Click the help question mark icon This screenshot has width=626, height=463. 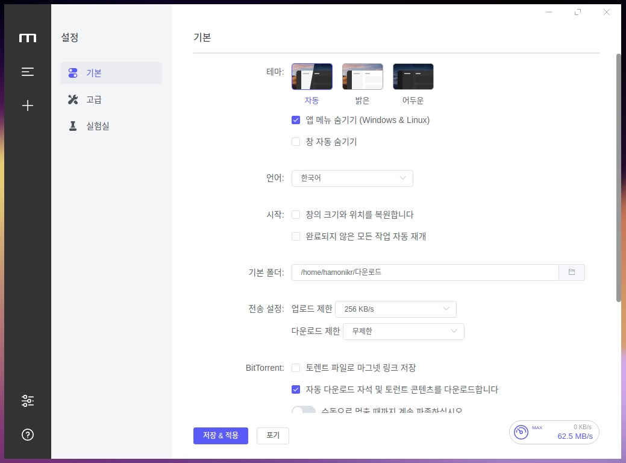tap(28, 435)
